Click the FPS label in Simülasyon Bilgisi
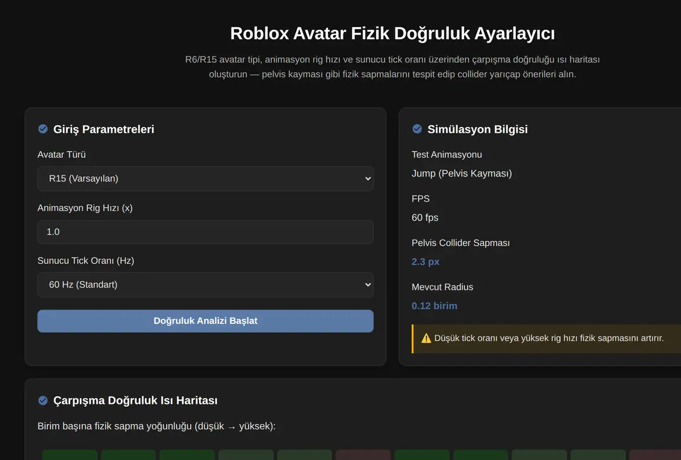The height and width of the screenshot is (460, 681). click(421, 199)
